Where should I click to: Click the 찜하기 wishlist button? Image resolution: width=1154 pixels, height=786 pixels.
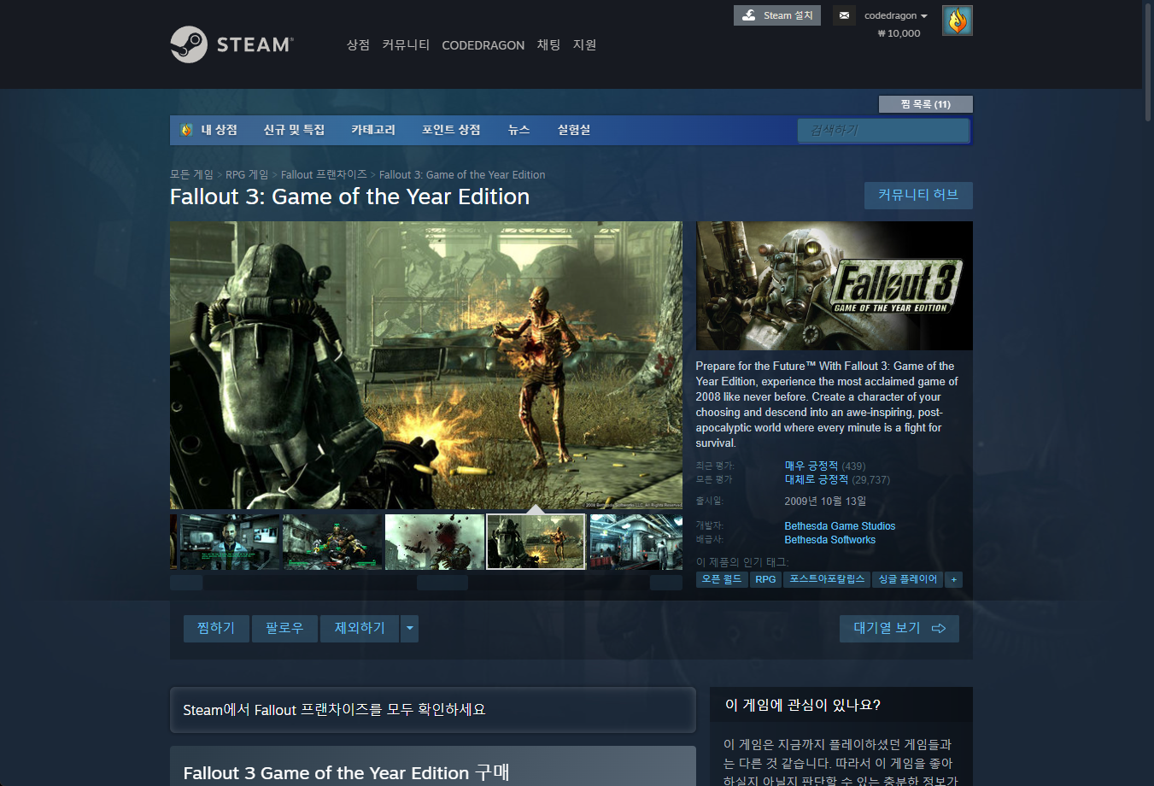(x=216, y=628)
